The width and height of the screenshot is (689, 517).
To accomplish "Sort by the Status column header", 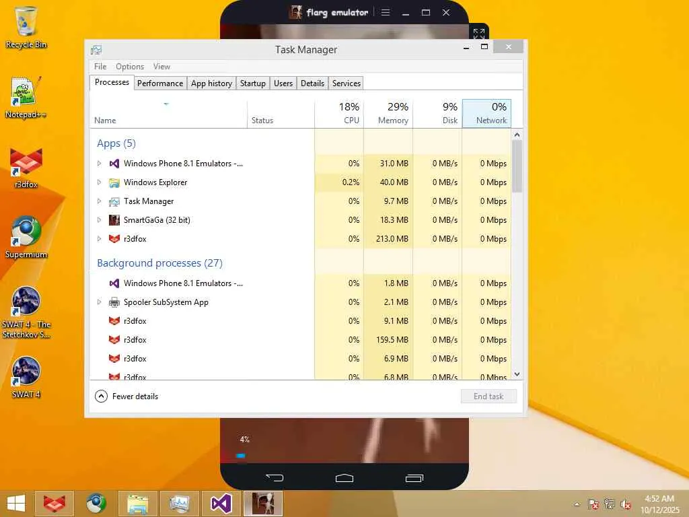I will point(281,114).
